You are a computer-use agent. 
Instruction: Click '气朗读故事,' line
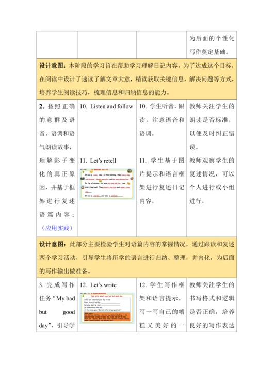point(56,147)
